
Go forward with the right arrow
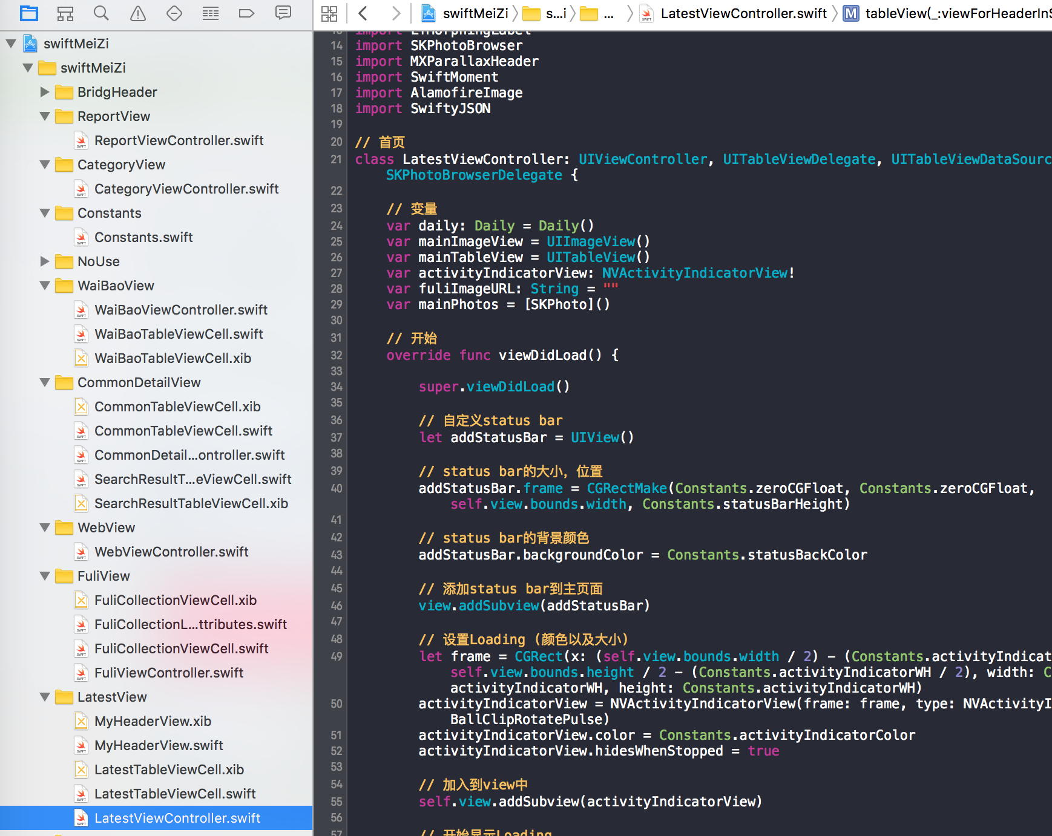396,13
